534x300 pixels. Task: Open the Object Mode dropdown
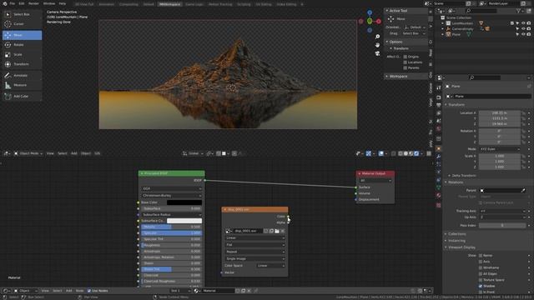click(28, 153)
